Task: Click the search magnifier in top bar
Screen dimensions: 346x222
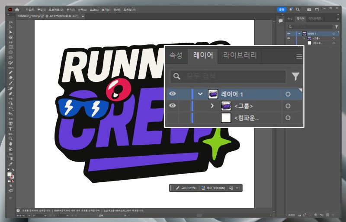Action: 298,9
